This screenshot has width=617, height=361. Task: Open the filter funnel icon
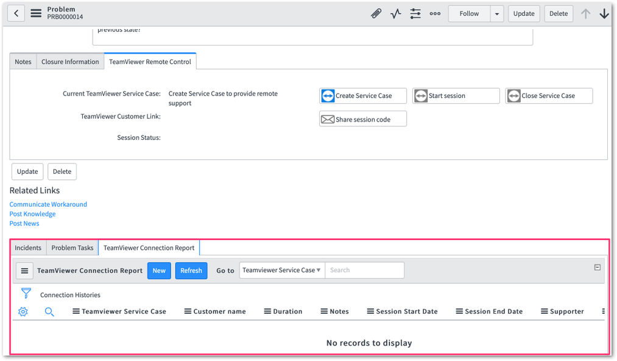(26, 293)
